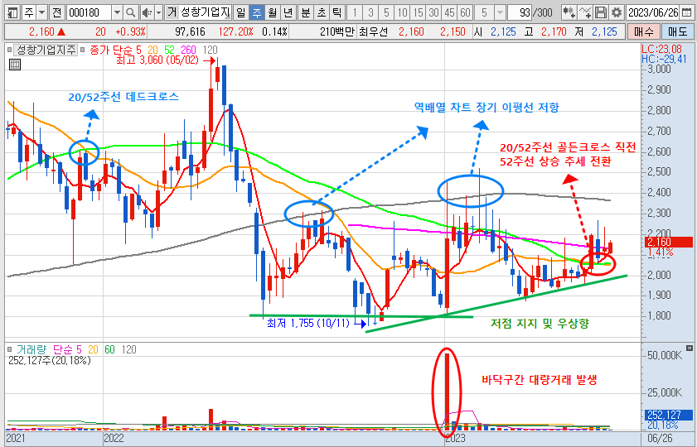Screen dimensions: 697x447
Task: Select interval 60 button
Action: click(466, 12)
